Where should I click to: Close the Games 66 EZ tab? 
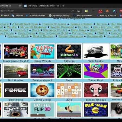point(20,6)
